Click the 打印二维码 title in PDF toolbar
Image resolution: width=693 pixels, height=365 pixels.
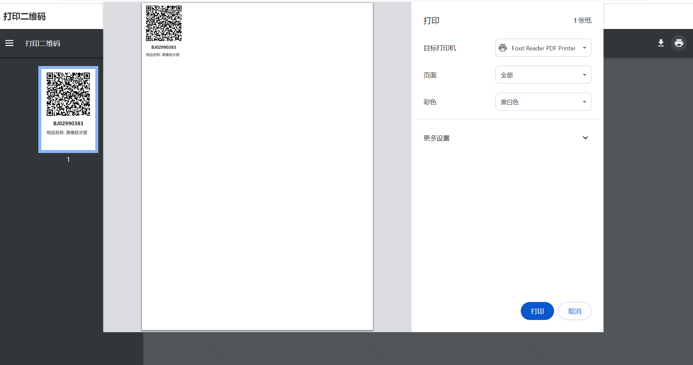(x=43, y=43)
